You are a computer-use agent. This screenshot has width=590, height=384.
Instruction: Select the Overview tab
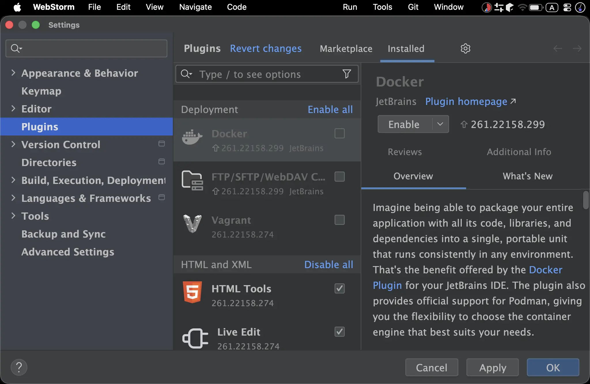coord(413,176)
